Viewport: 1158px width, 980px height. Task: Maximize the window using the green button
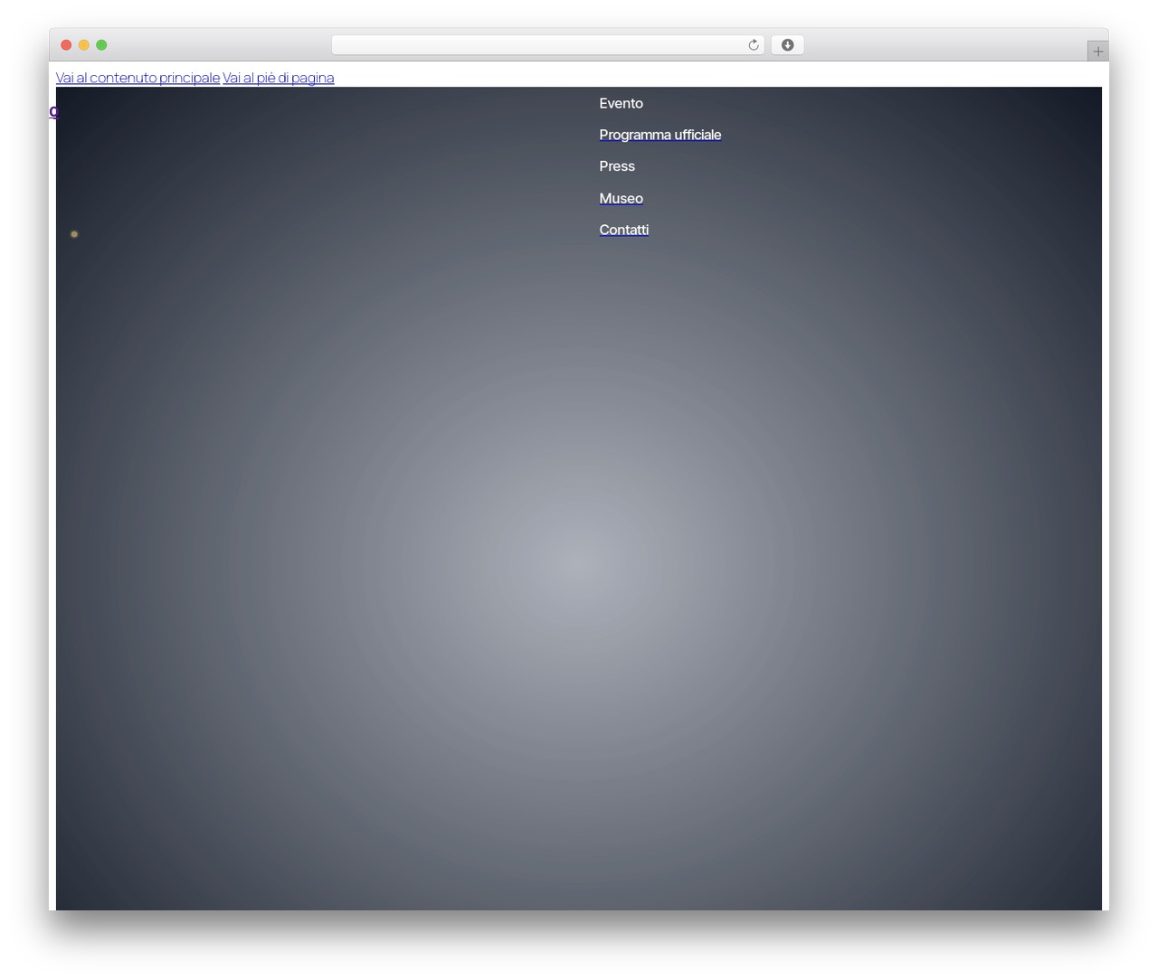[101, 45]
